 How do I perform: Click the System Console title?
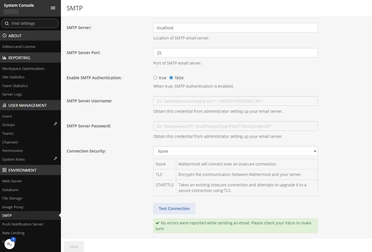point(19,5)
